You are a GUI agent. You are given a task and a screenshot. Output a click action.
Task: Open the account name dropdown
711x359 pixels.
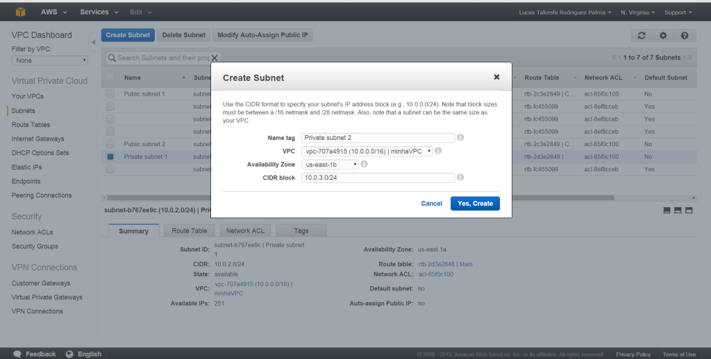(x=565, y=12)
